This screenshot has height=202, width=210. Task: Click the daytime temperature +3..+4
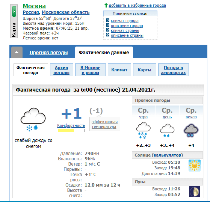(167, 145)
